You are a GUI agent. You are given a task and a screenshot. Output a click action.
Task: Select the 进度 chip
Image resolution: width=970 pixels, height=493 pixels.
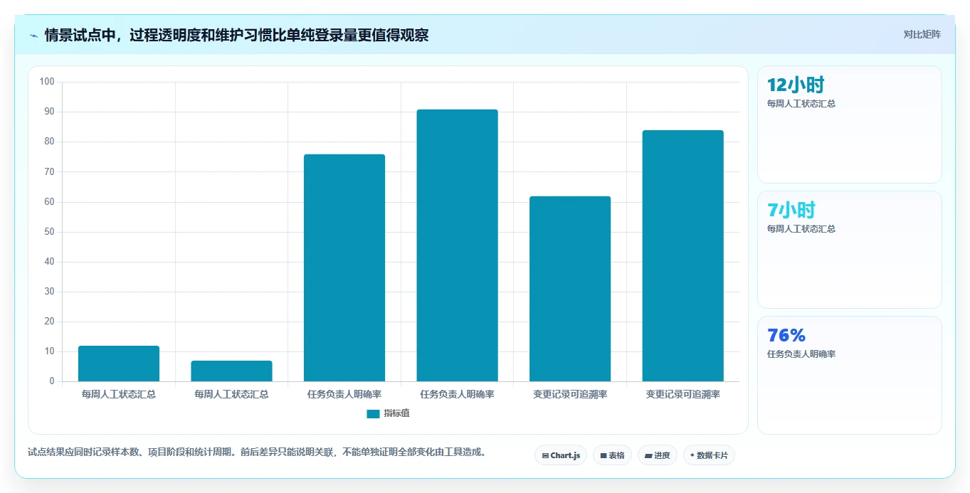click(x=657, y=455)
